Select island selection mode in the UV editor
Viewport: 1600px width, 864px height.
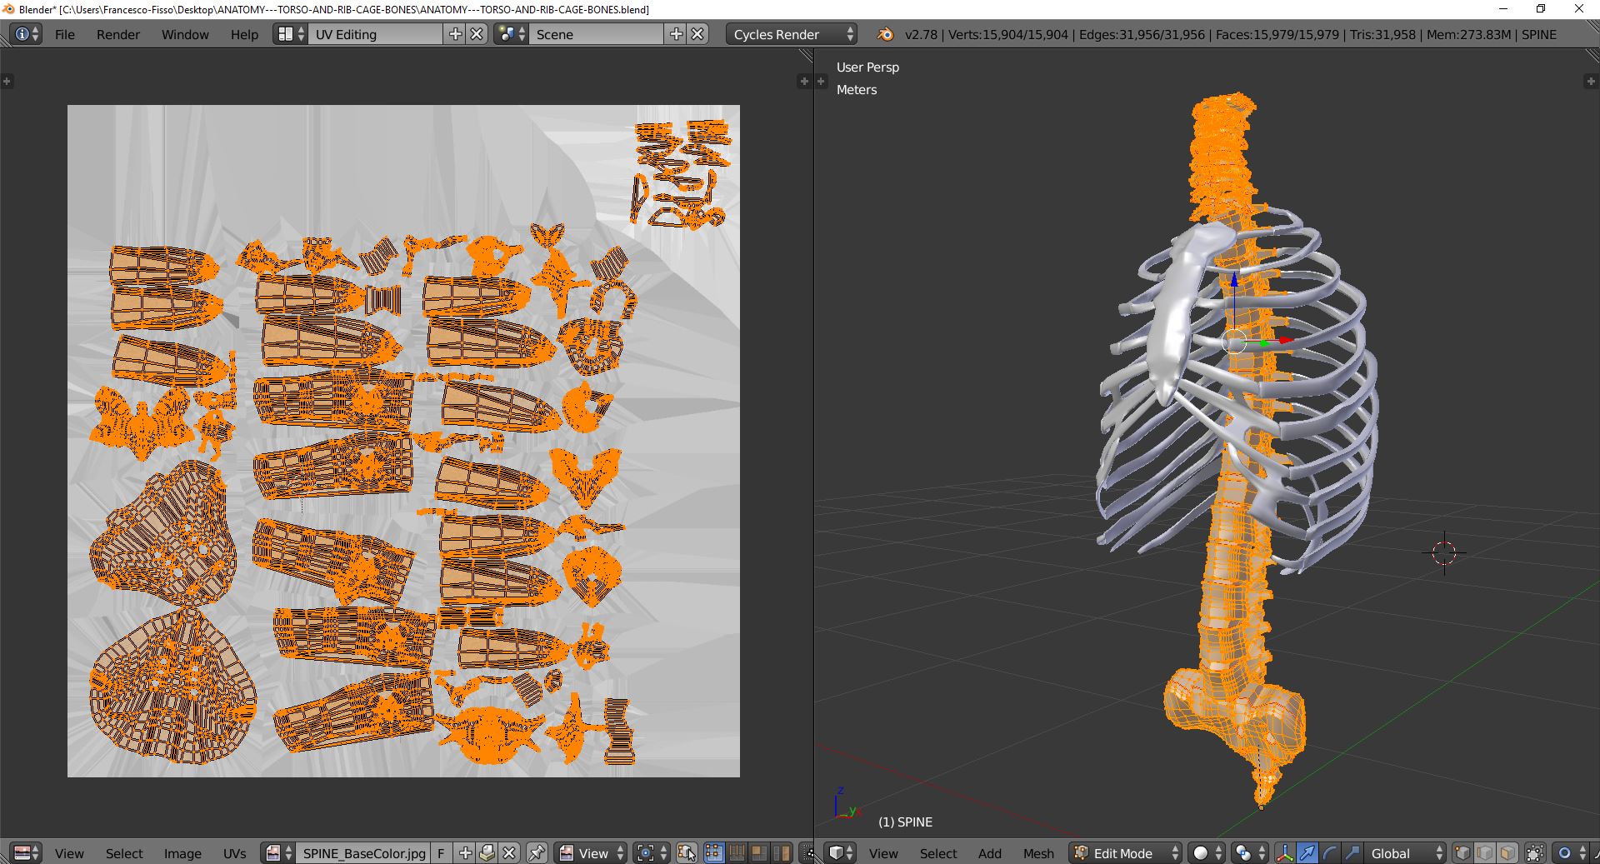782,852
